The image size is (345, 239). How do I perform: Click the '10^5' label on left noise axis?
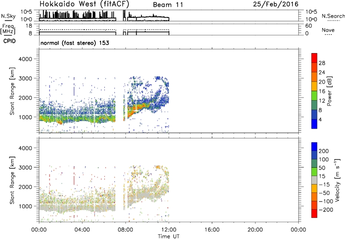click(x=26, y=12)
